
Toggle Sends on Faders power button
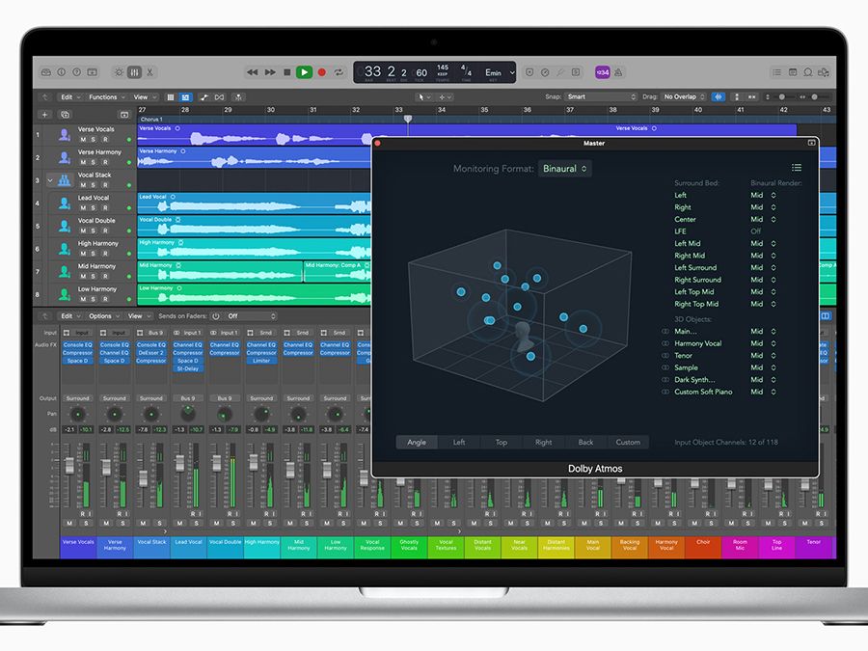coord(216,316)
